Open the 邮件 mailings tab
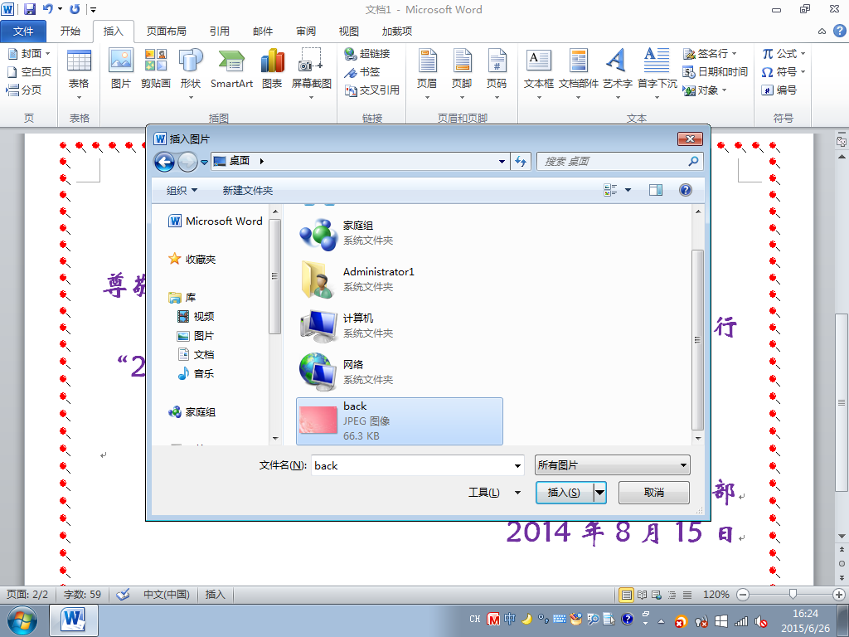The image size is (849, 637). [x=263, y=31]
